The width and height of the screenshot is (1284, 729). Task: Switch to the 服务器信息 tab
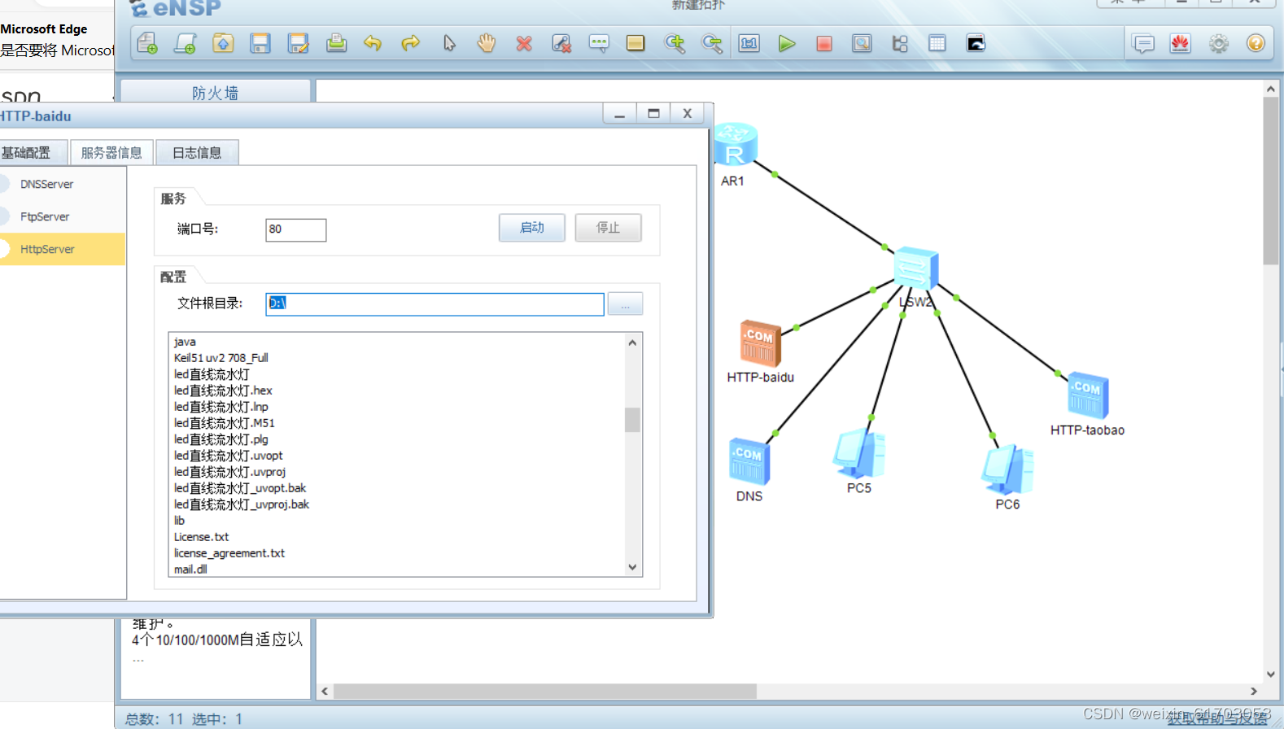pos(111,152)
